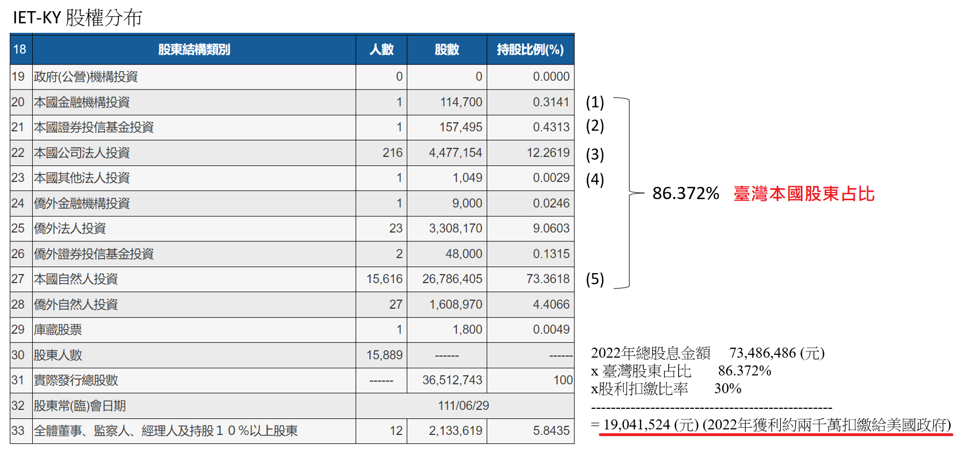
Task: Click the percentage 5.8435
Action: point(551,431)
